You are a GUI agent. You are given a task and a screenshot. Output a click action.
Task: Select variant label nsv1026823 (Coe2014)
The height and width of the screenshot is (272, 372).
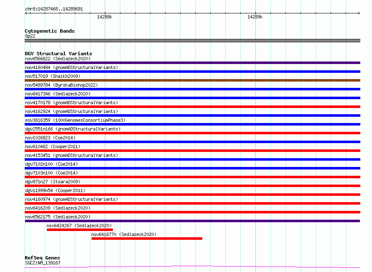(50, 138)
